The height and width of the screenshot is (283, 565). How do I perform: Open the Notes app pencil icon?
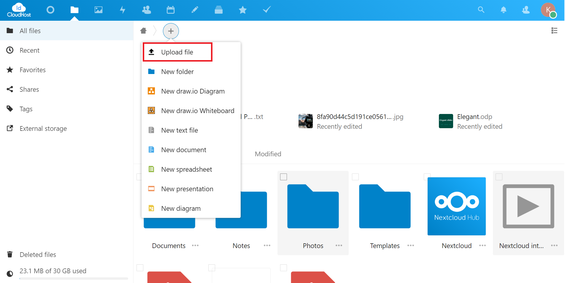point(195,10)
